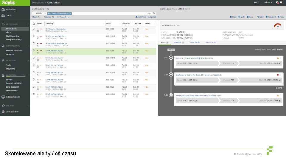Check the Web Server Manipulation row checkbox
The image size is (286, 161).
(34, 36)
